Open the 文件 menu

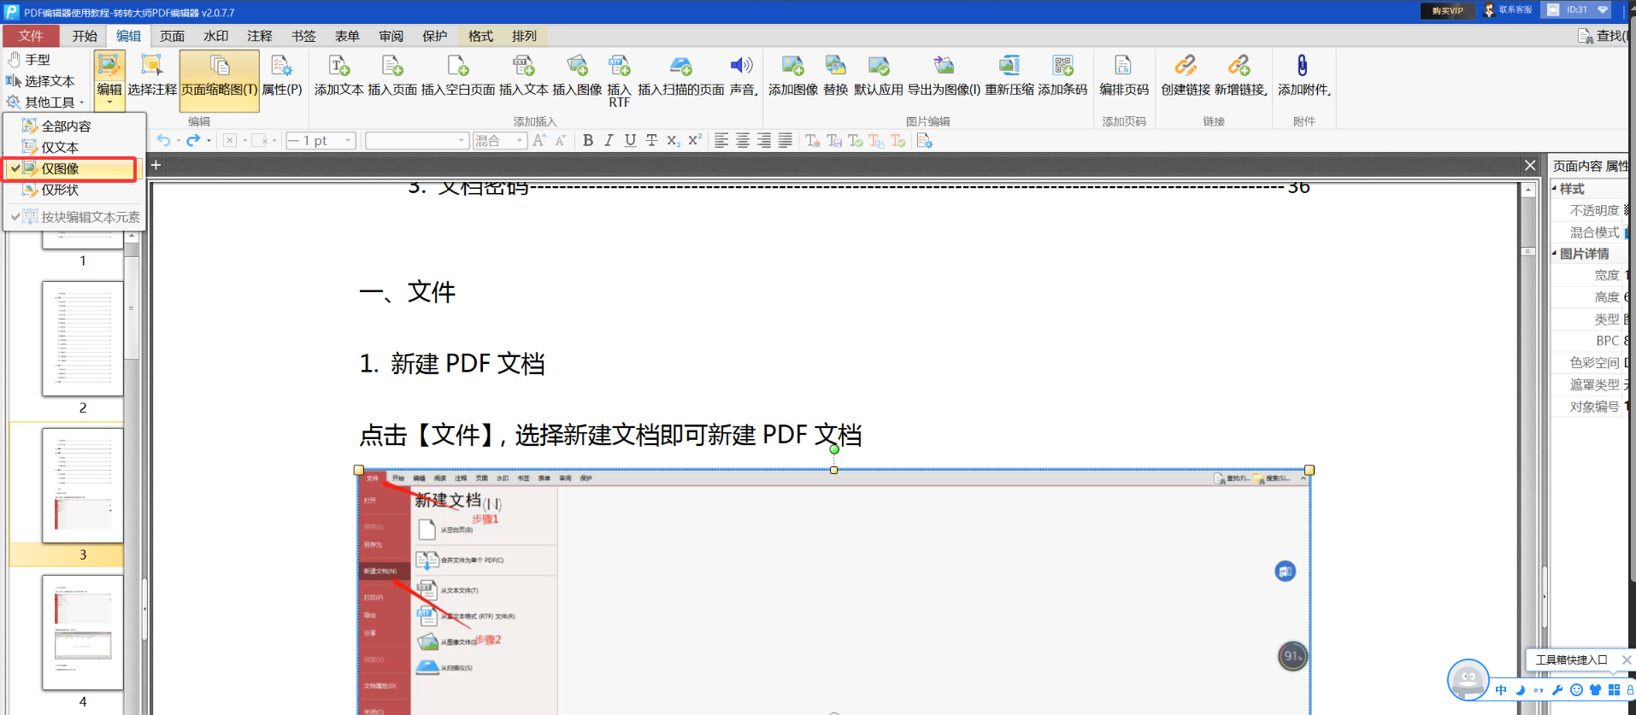pos(31,36)
